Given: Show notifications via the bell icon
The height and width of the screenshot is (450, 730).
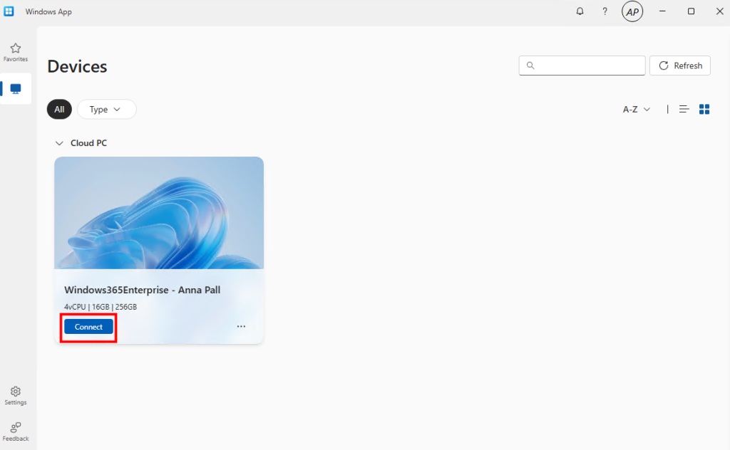Looking at the screenshot, I should (580, 11).
